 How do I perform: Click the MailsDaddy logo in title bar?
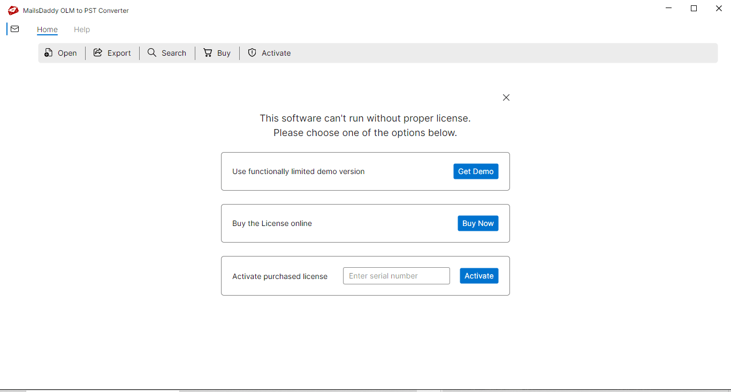point(13,10)
